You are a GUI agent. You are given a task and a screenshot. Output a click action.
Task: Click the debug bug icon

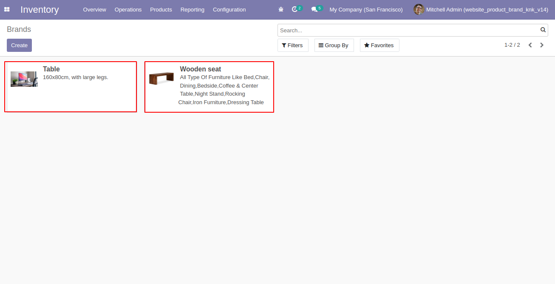point(281,9)
